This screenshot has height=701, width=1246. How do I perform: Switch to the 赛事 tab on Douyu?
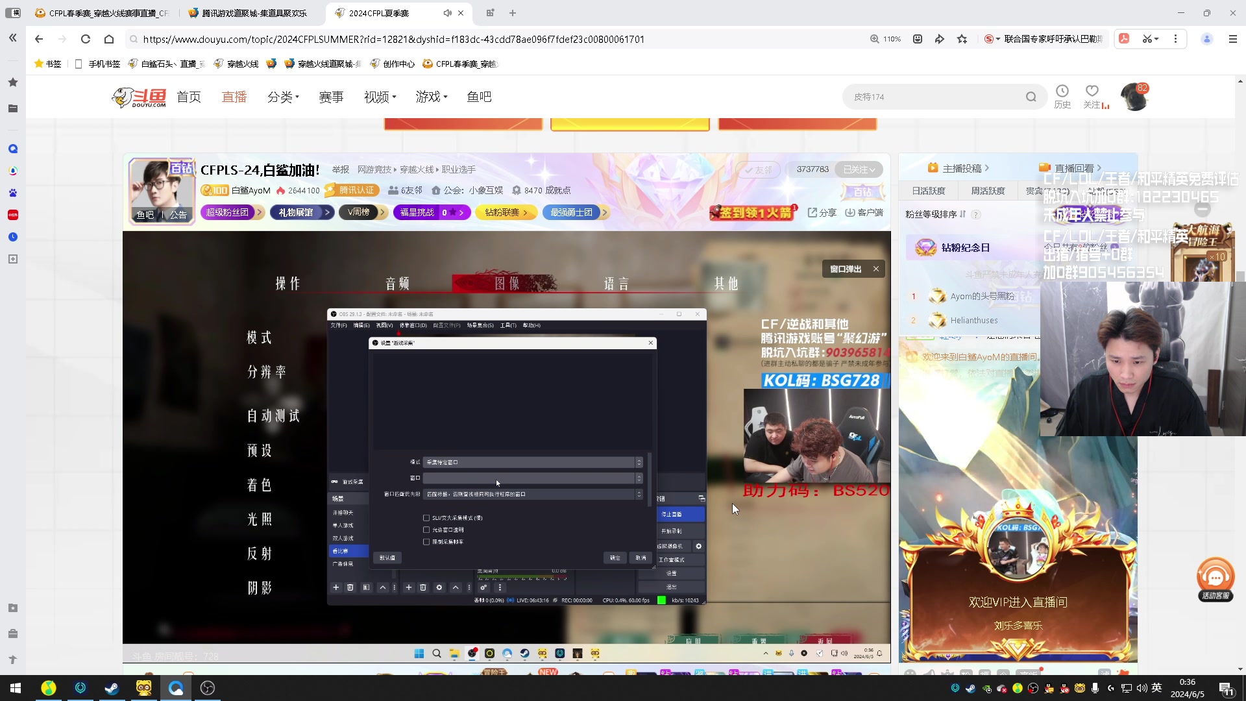pyautogui.click(x=331, y=96)
